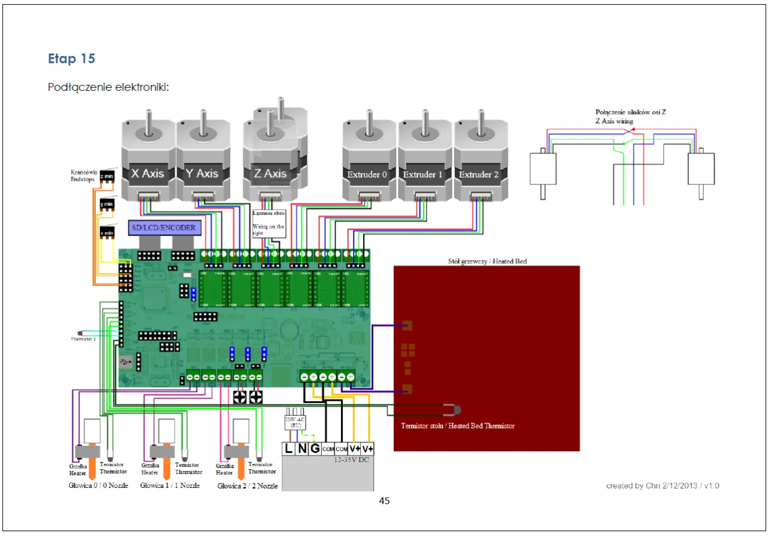The height and width of the screenshot is (536, 771).
Task: Click the Etap 15 heading
Action: click(x=71, y=59)
